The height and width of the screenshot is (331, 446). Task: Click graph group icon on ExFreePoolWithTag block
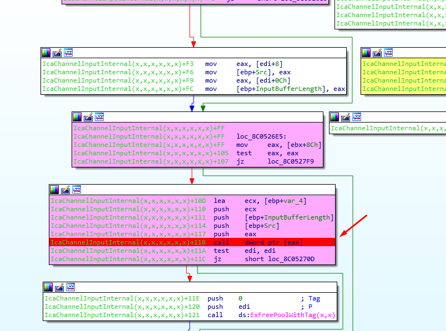tap(70, 287)
